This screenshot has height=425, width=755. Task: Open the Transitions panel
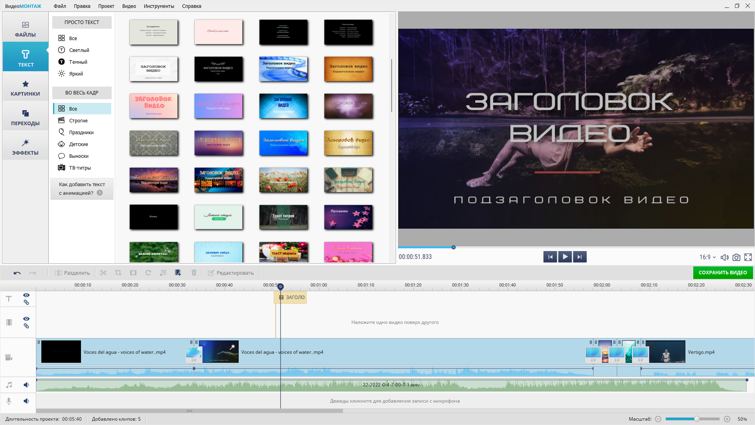pos(25,118)
